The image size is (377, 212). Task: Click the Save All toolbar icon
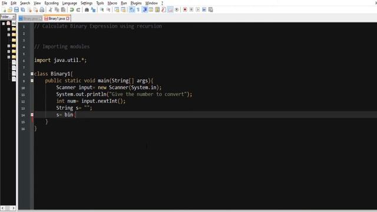pos(23,9)
